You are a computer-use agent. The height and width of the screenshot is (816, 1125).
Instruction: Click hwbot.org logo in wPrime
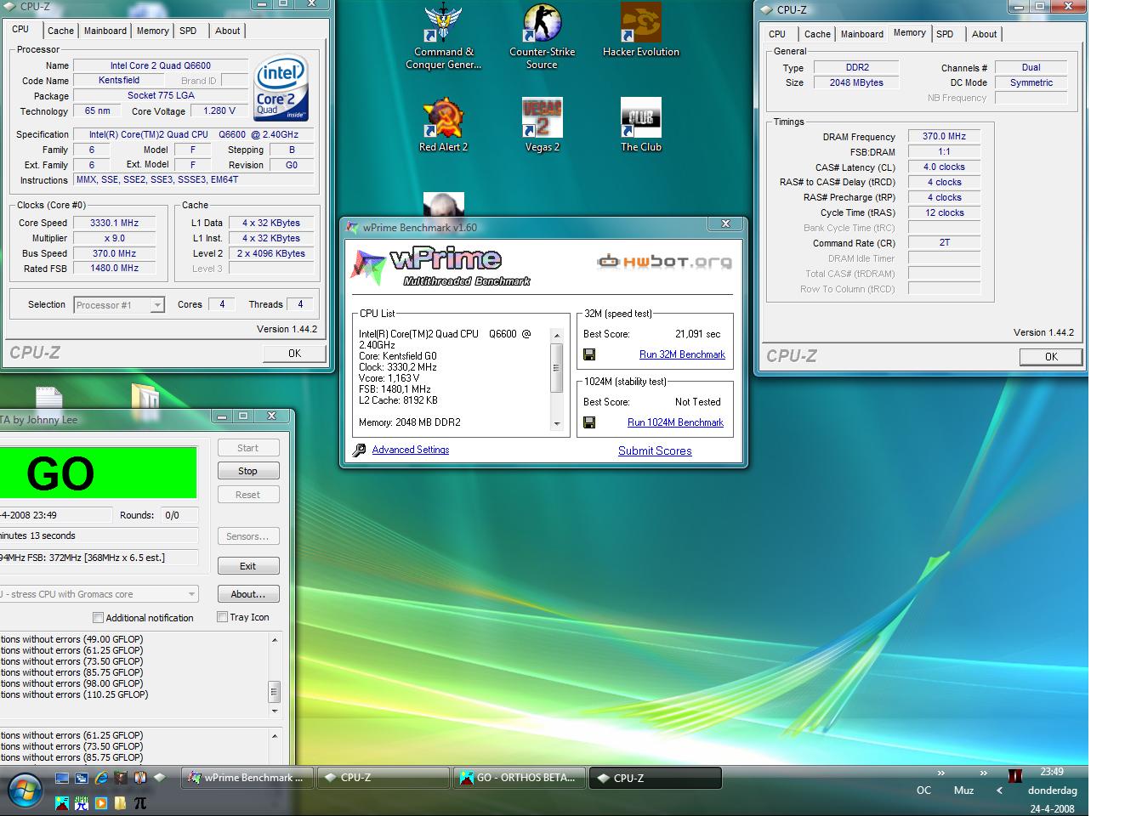(x=665, y=262)
